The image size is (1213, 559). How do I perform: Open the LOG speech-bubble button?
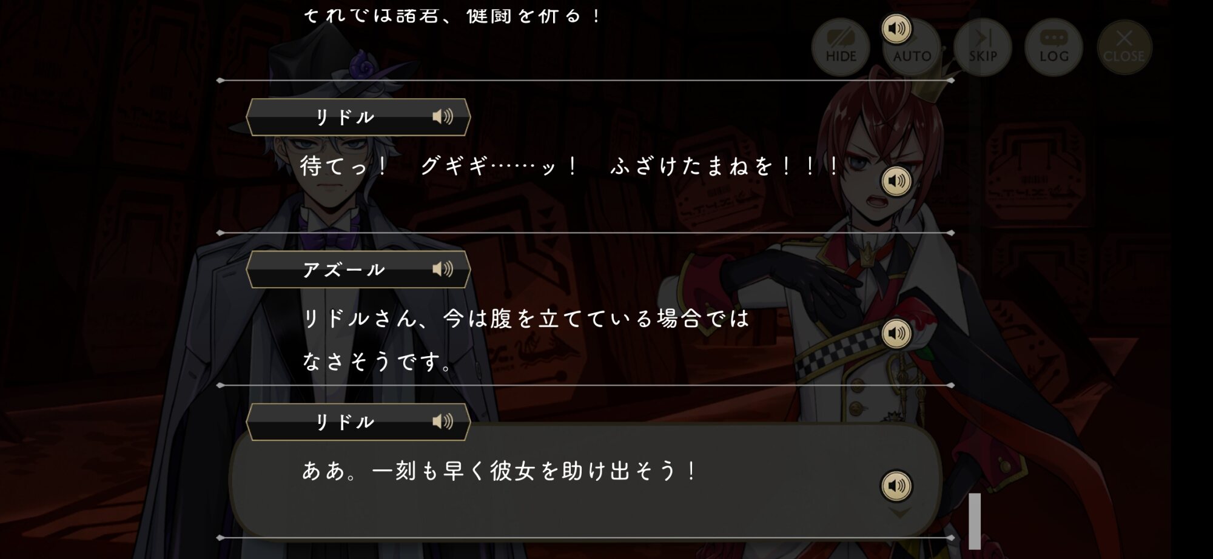(x=1053, y=47)
